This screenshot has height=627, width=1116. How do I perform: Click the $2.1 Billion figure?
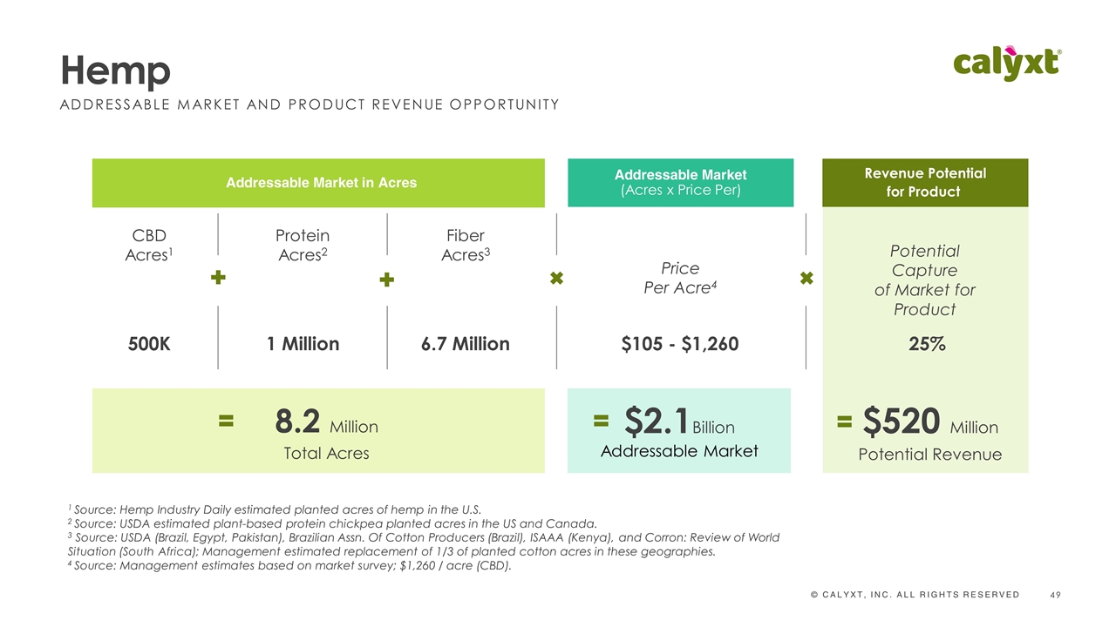click(x=679, y=422)
